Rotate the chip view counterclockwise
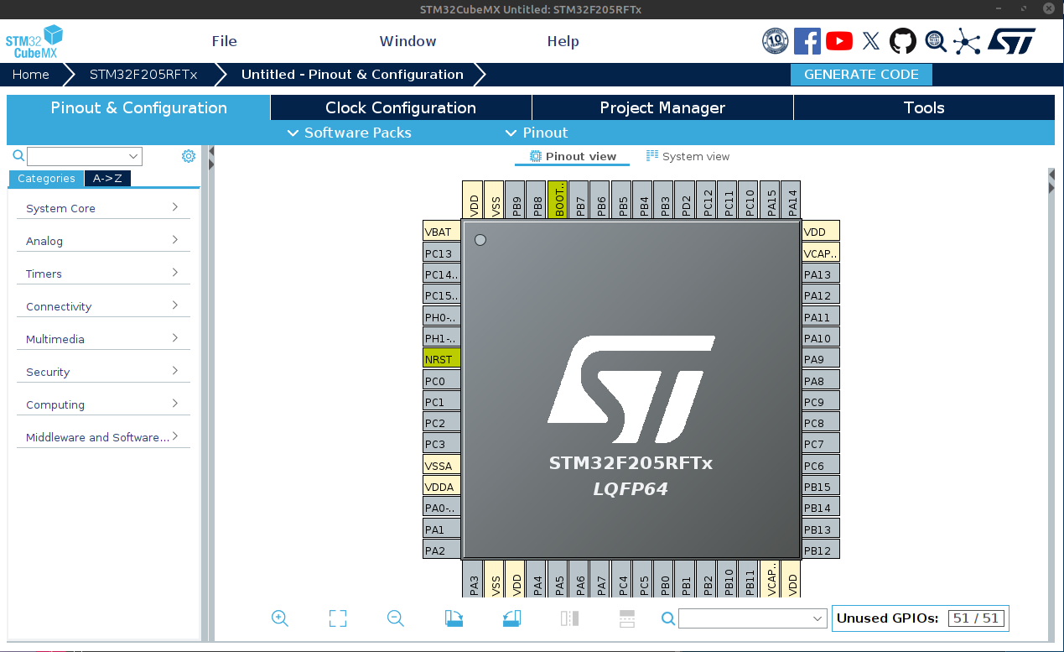 (511, 618)
